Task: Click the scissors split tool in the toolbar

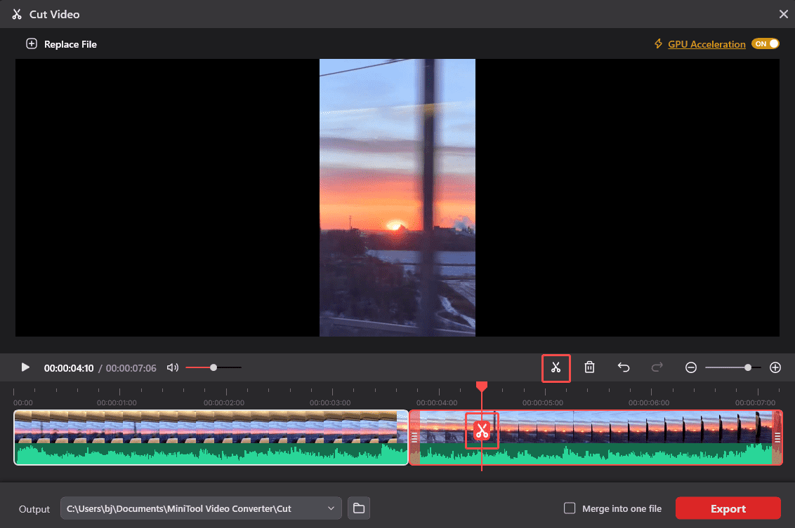Action: (556, 368)
